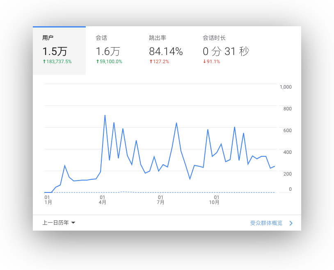Click the 4月 x-axis date label

tap(103, 202)
